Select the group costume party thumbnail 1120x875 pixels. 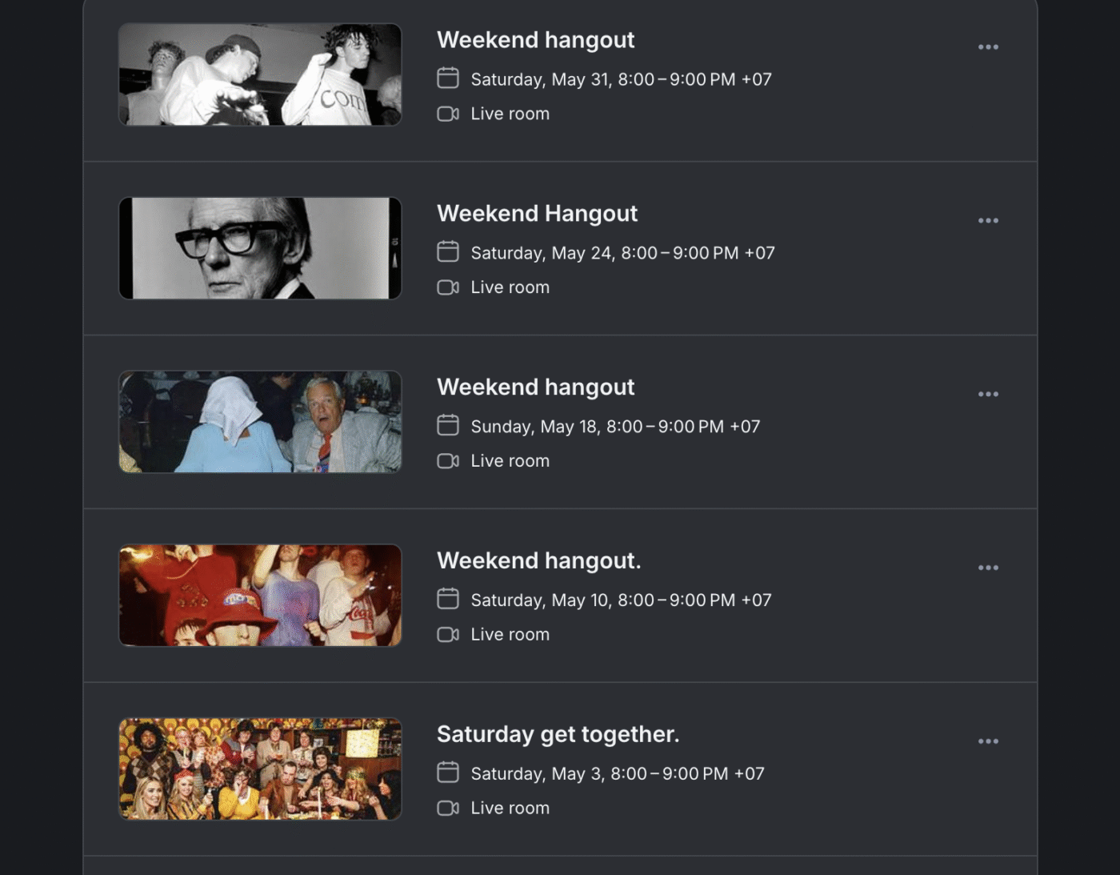click(x=260, y=769)
